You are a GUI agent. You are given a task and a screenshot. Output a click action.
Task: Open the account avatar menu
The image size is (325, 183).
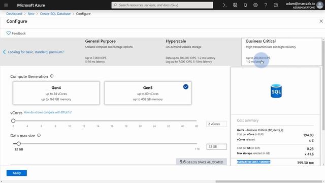[x=319, y=5]
